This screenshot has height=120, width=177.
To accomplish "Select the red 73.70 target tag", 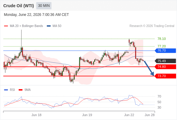I will coord(165,76).
